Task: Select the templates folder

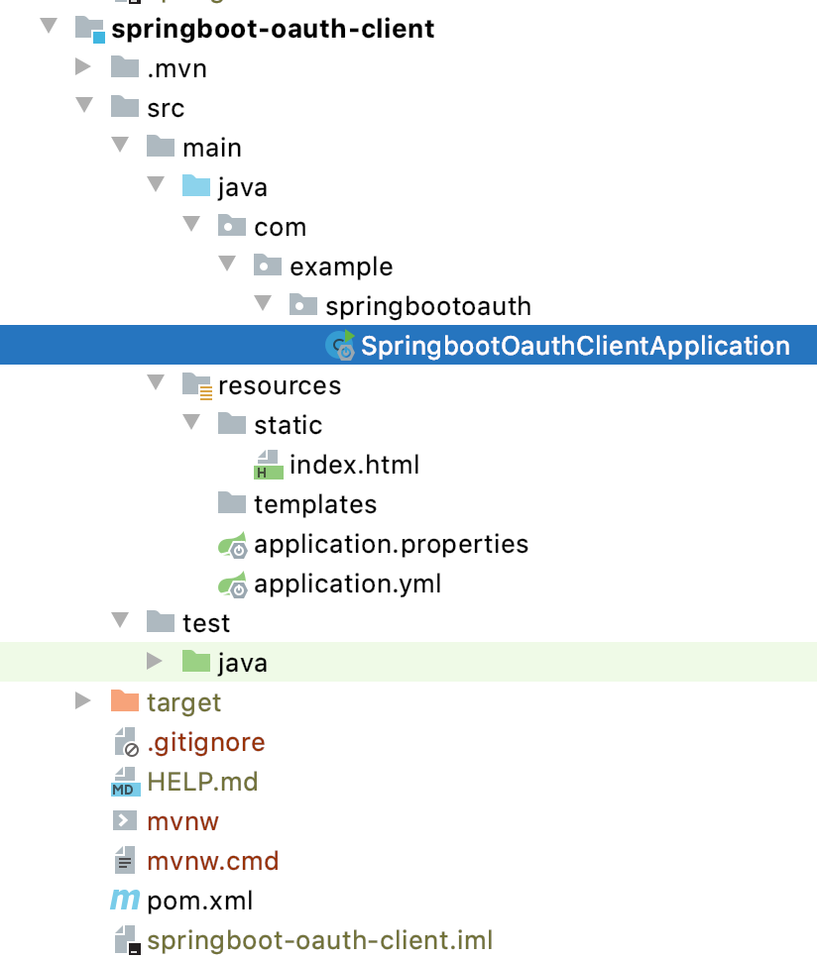Action: pyautogui.click(x=315, y=504)
